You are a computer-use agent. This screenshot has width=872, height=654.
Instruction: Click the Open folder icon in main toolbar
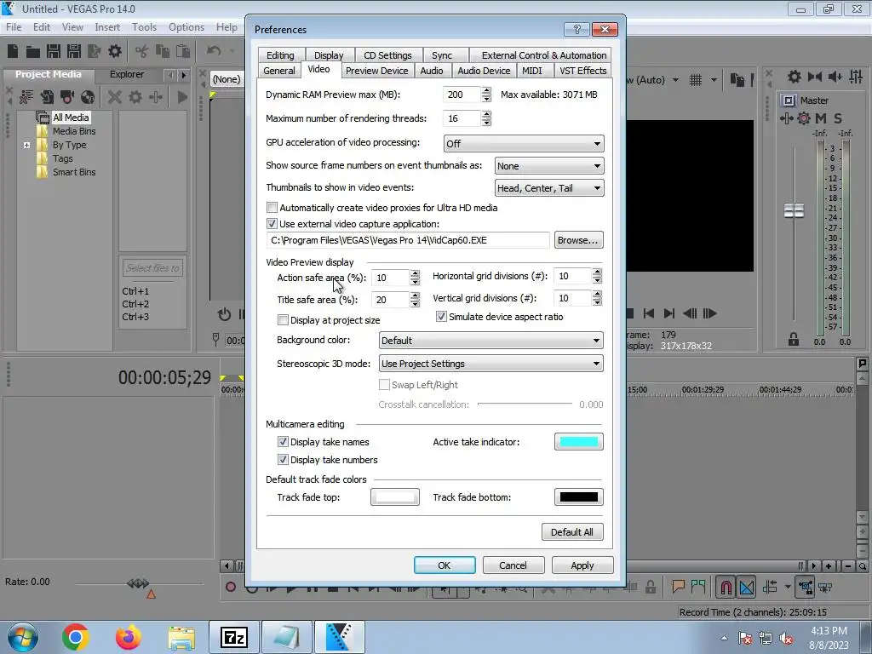[x=33, y=52]
